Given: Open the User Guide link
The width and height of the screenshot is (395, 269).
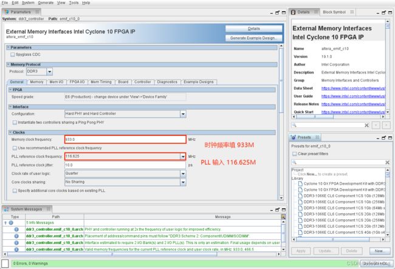Looking at the screenshot, I should [353, 97].
